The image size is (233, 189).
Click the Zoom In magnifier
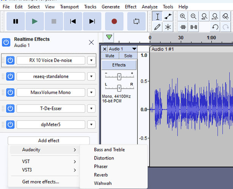click(x=183, y=16)
